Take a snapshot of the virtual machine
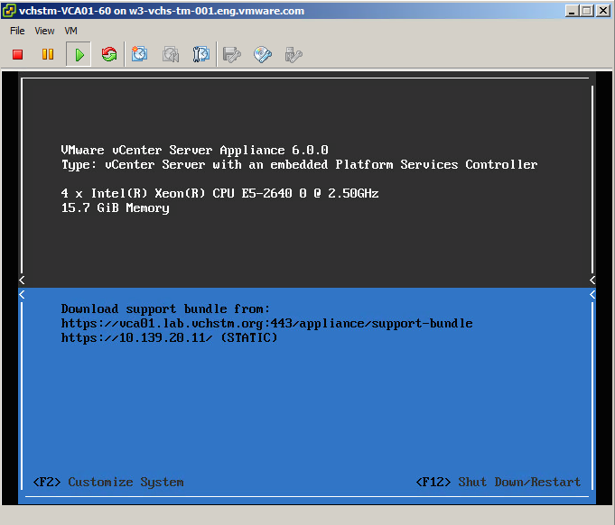615x525 pixels. 139,54
